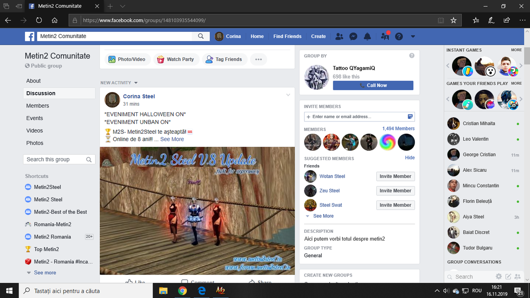The width and height of the screenshot is (530, 298).
Task: Toggle reading view icon in address bar
Action: point(441,20)
